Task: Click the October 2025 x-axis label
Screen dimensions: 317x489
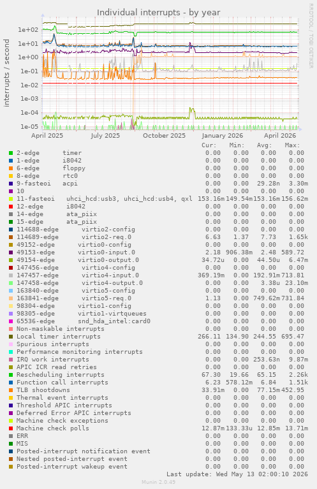Action: (164, 136)
